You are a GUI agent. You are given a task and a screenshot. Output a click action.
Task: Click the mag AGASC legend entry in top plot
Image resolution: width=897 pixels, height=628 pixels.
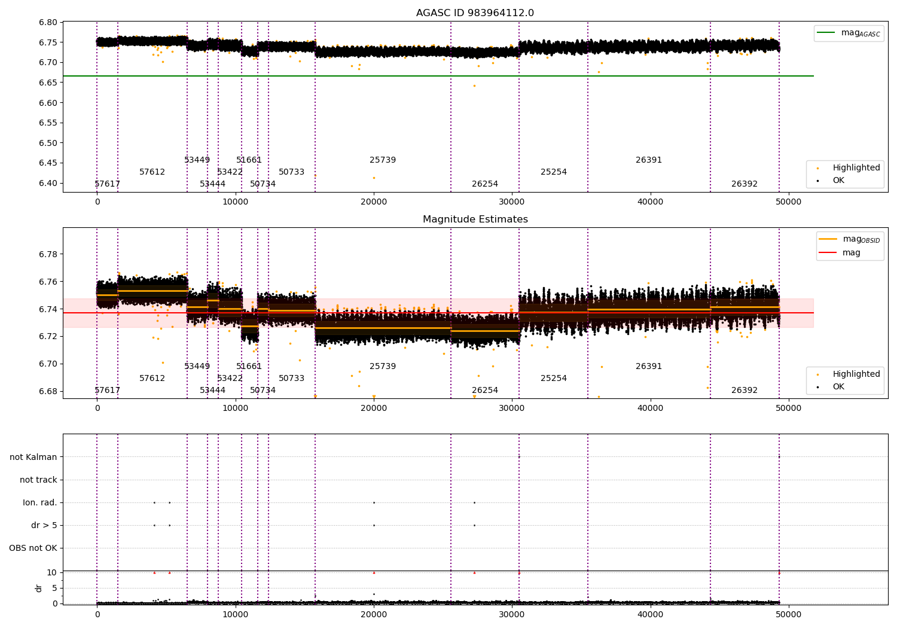pos(849,33)
